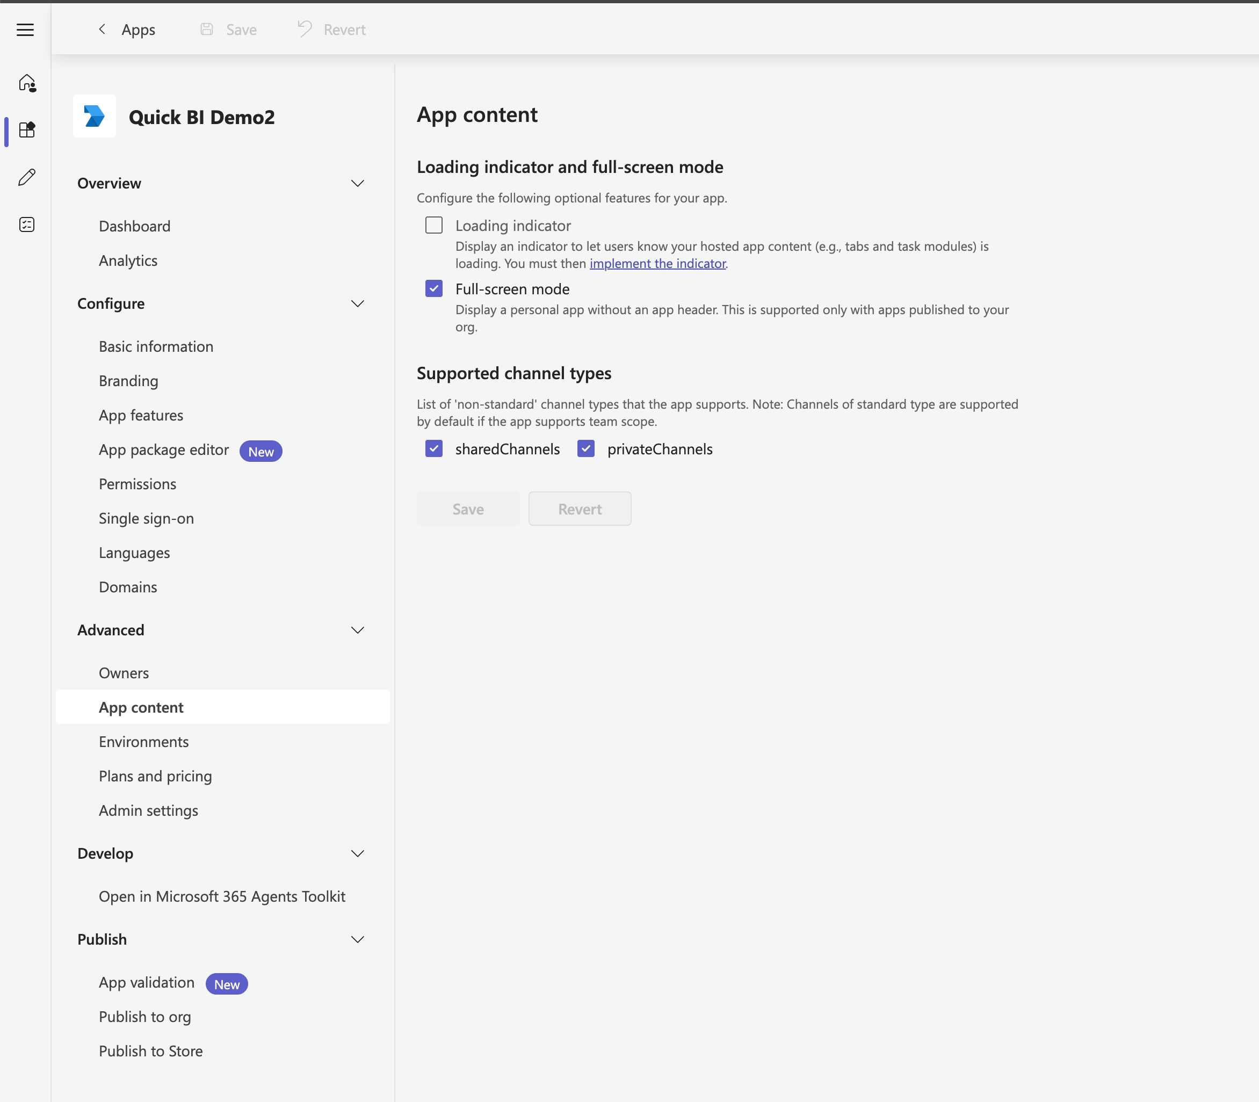1259x1102 pixels.
Task: Click the Overview section heading
Action: pyautogui.click(x=110, y=183)
